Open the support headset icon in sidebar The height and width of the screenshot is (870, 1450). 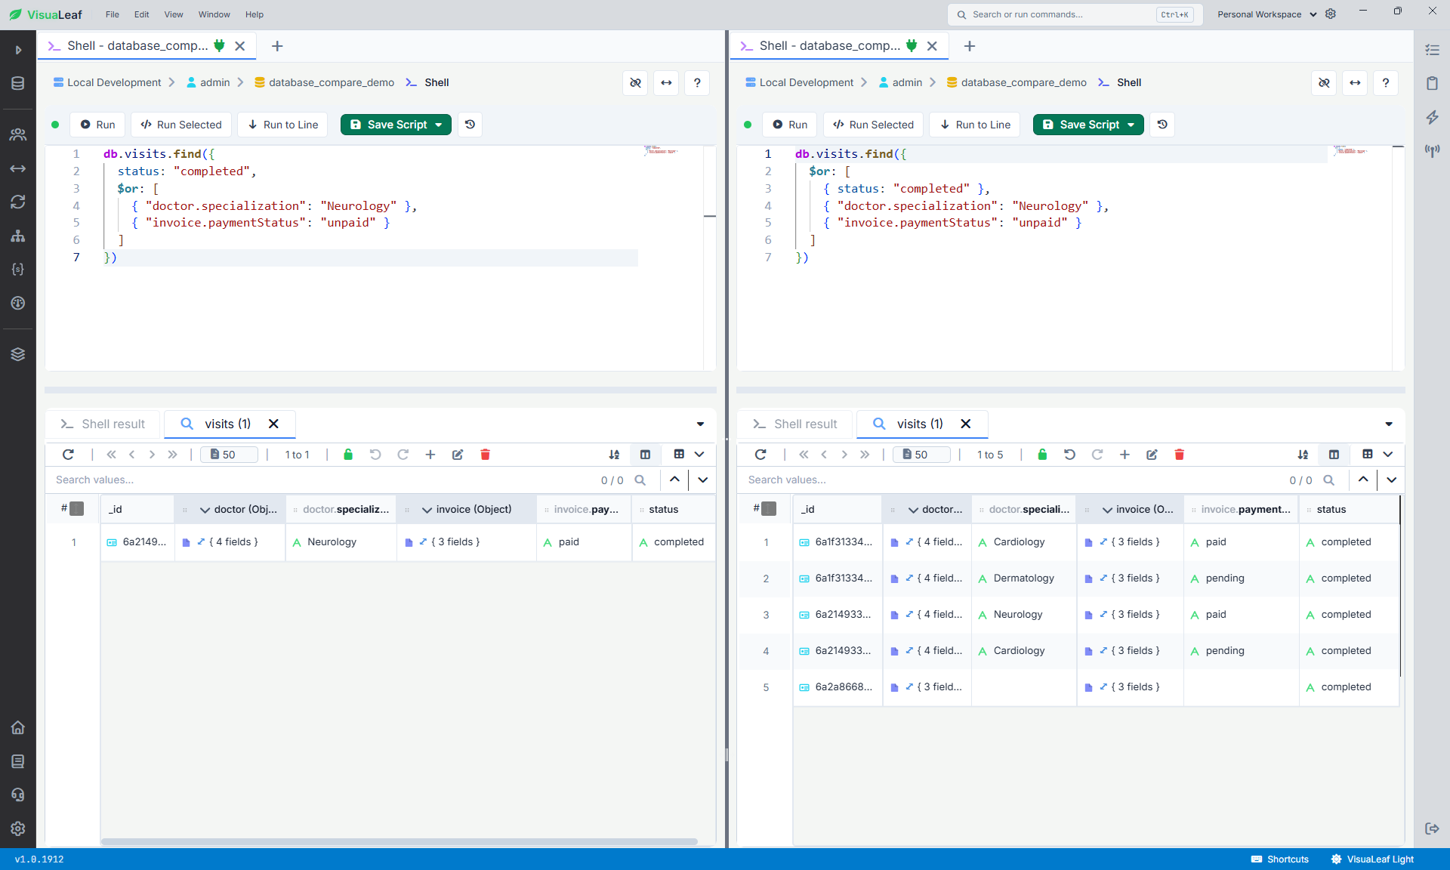click(x=18, y=794)
